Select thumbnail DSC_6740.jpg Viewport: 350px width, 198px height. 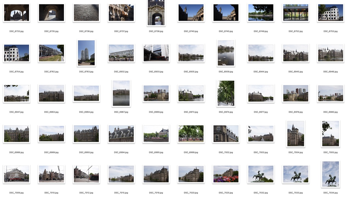pyautogui.click(x=191, y=13)
